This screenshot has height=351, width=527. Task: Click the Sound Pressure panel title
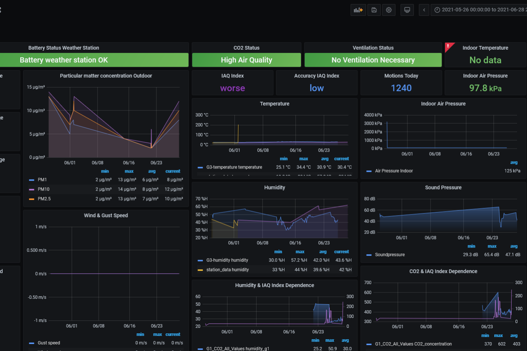coord(443,187)
